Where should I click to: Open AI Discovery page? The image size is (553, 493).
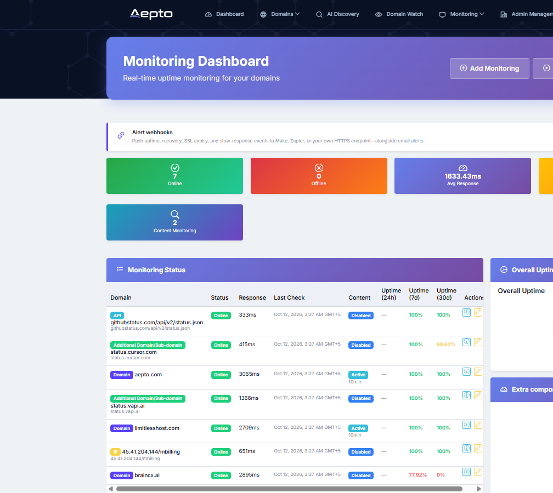[x=337, y=14]
